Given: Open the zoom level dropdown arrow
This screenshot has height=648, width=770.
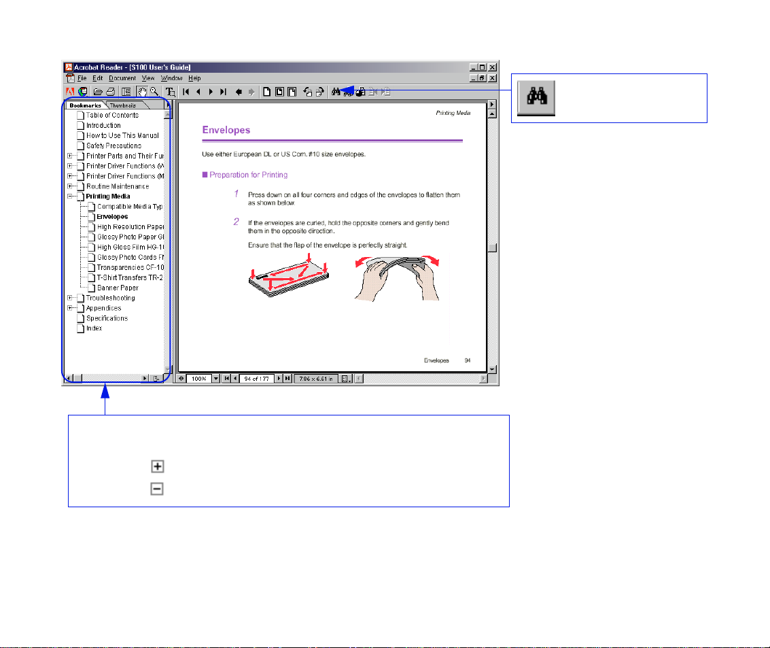Looking at the screenshot, I should coord(216,379).
